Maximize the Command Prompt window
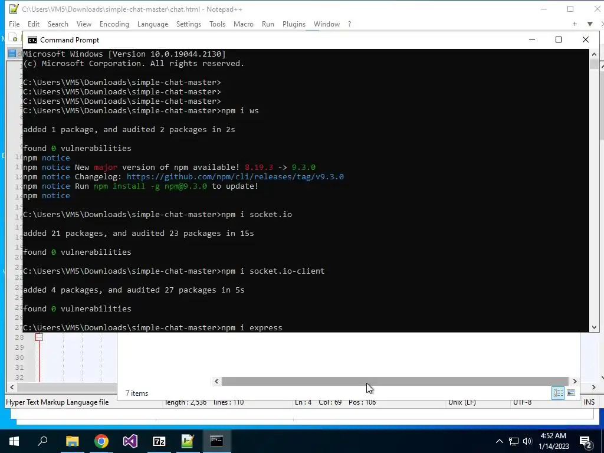 [559, 40]
